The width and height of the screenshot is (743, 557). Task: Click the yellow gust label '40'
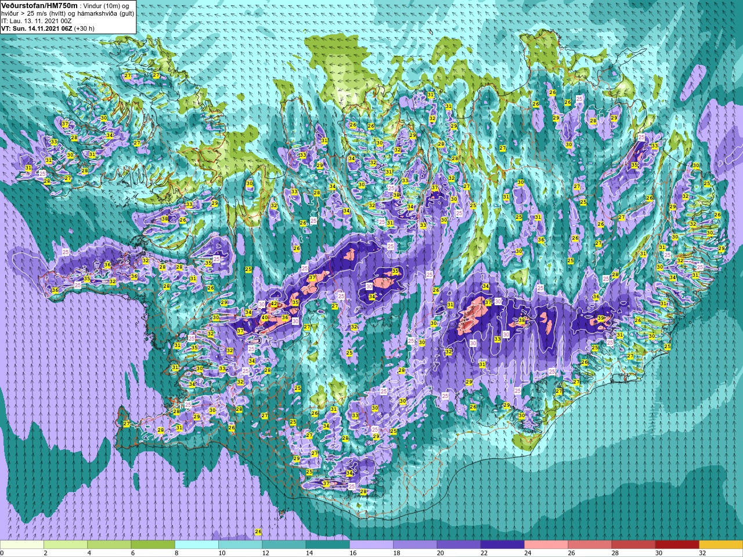tap(264, 317)
